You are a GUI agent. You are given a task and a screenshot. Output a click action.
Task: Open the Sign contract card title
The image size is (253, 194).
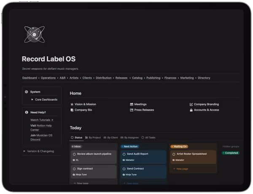point(85,169)
